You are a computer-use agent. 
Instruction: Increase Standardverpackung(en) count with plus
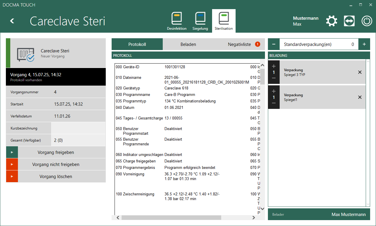point(364,44)
